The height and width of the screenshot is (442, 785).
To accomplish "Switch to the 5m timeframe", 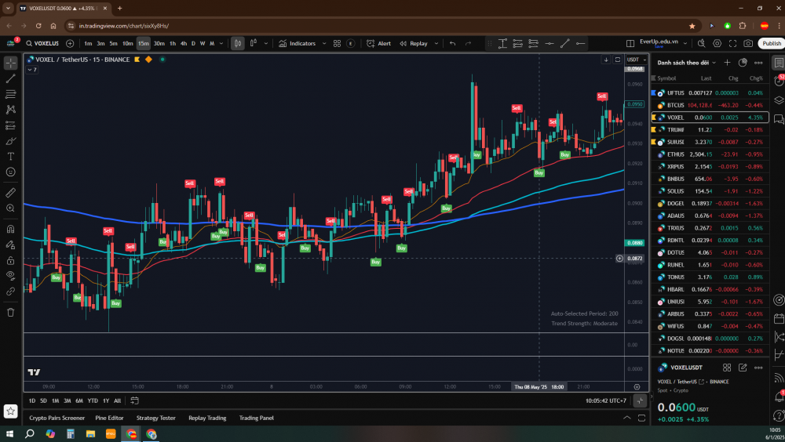I will point(114,44).
